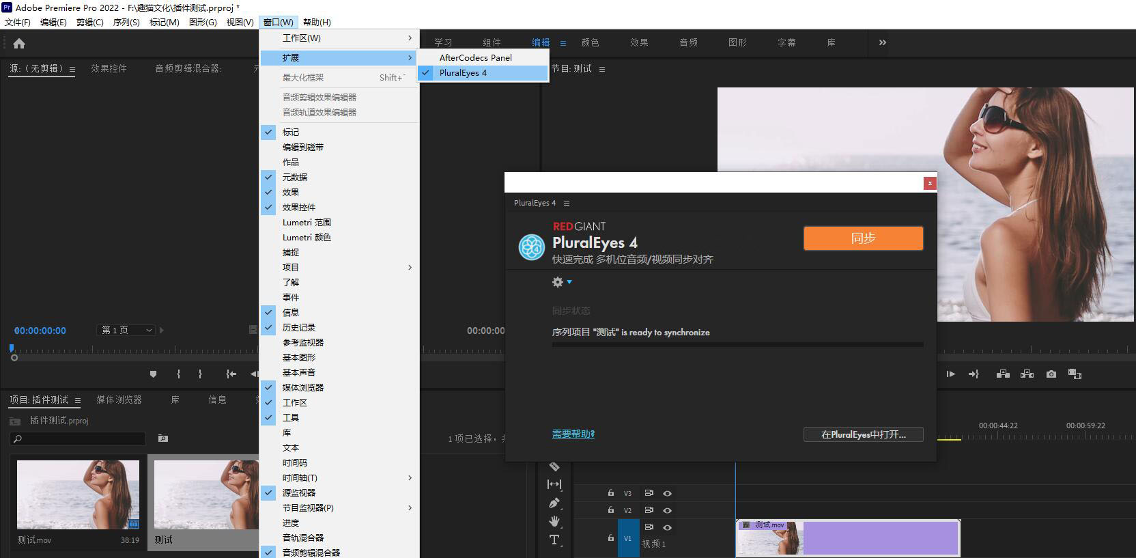
Task: Open the Help menu
Action: [x=317, y=23]
